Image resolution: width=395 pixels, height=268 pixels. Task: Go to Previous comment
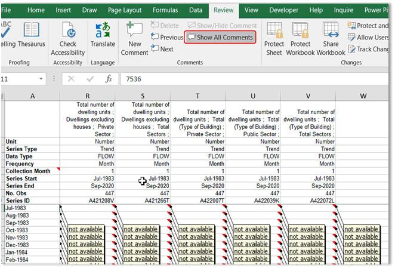pyautogui.click(x=166, y=37)
